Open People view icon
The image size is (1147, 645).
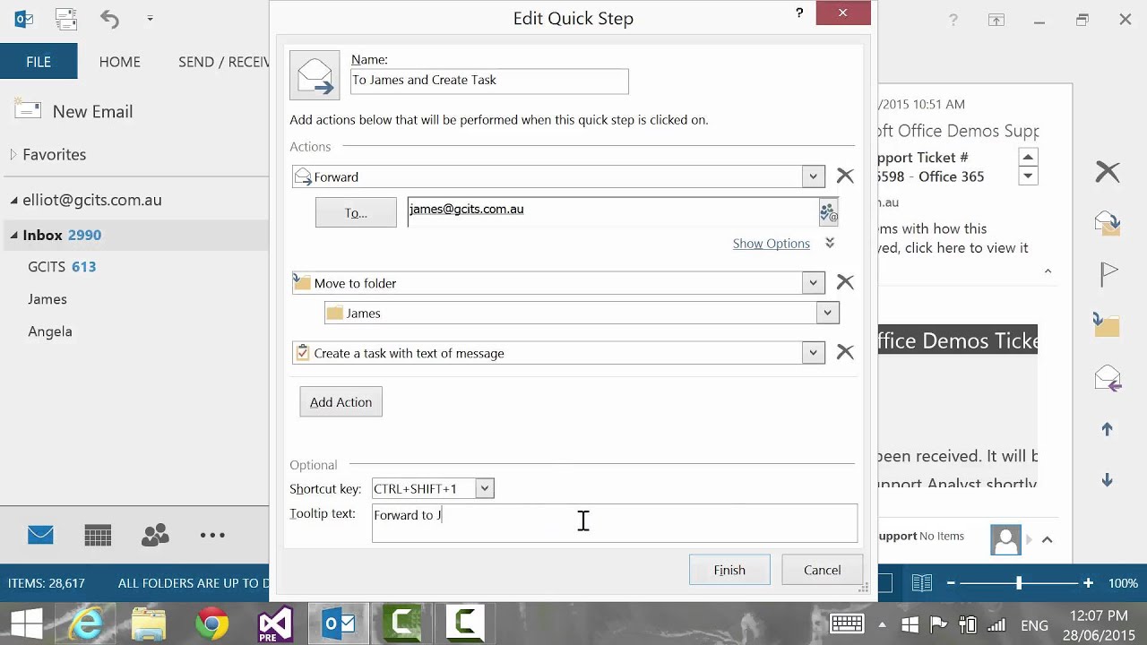(x=155, y=536)
